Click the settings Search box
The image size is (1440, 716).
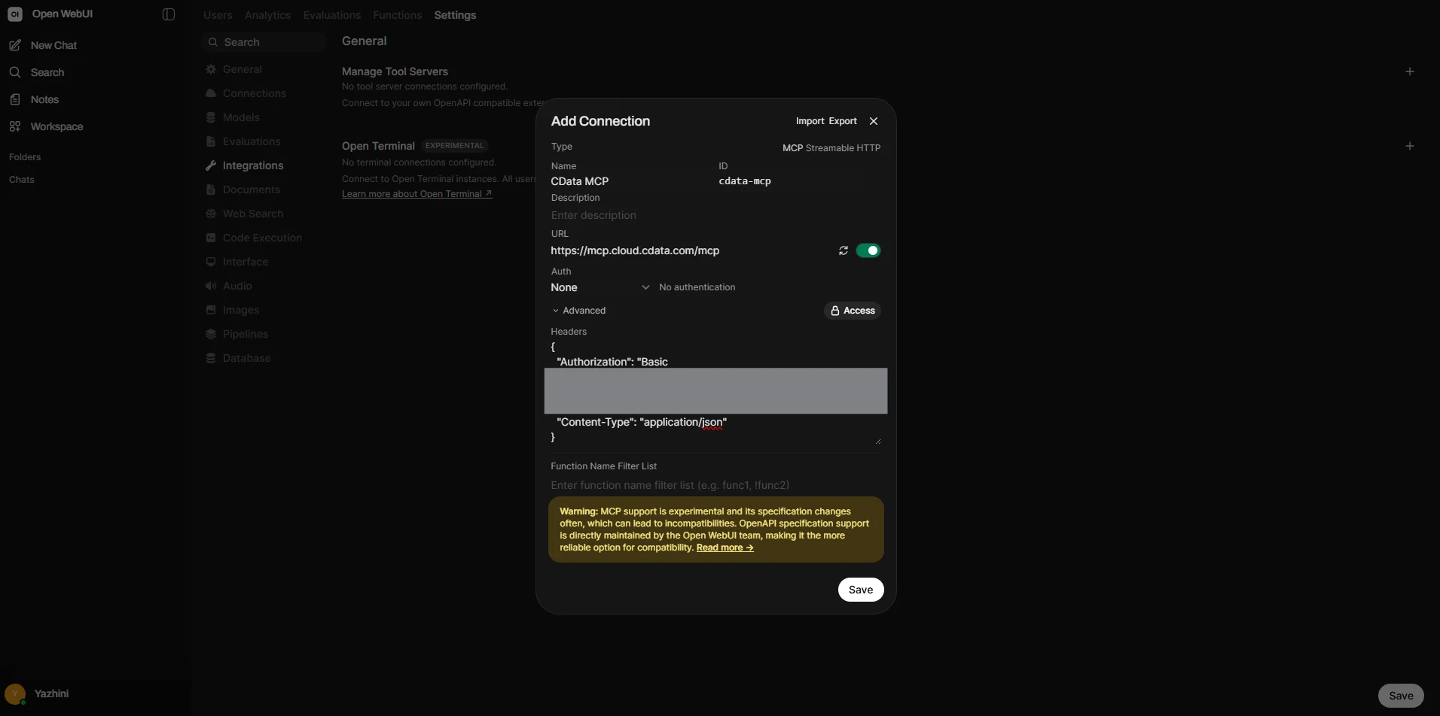(x=264, y=42)
